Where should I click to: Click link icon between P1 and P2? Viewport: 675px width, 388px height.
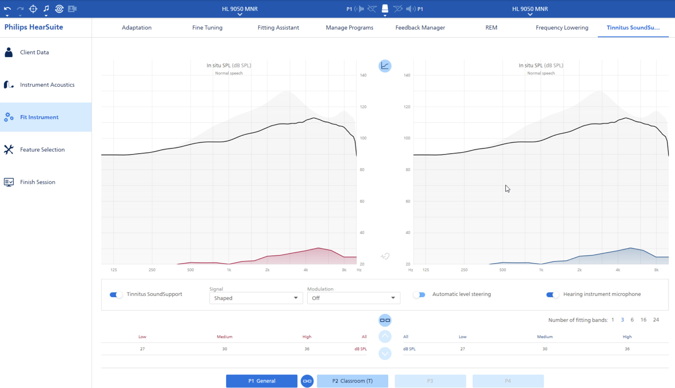[307, 381]
